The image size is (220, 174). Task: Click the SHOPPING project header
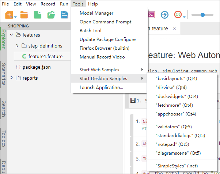tap(18, 26)
